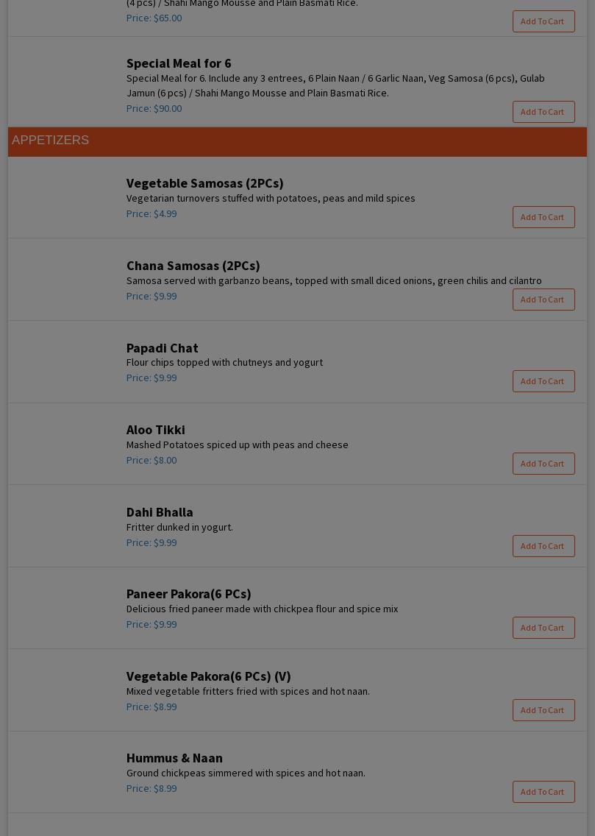Add Special Meal for 6 to cart

click(544, 112)
